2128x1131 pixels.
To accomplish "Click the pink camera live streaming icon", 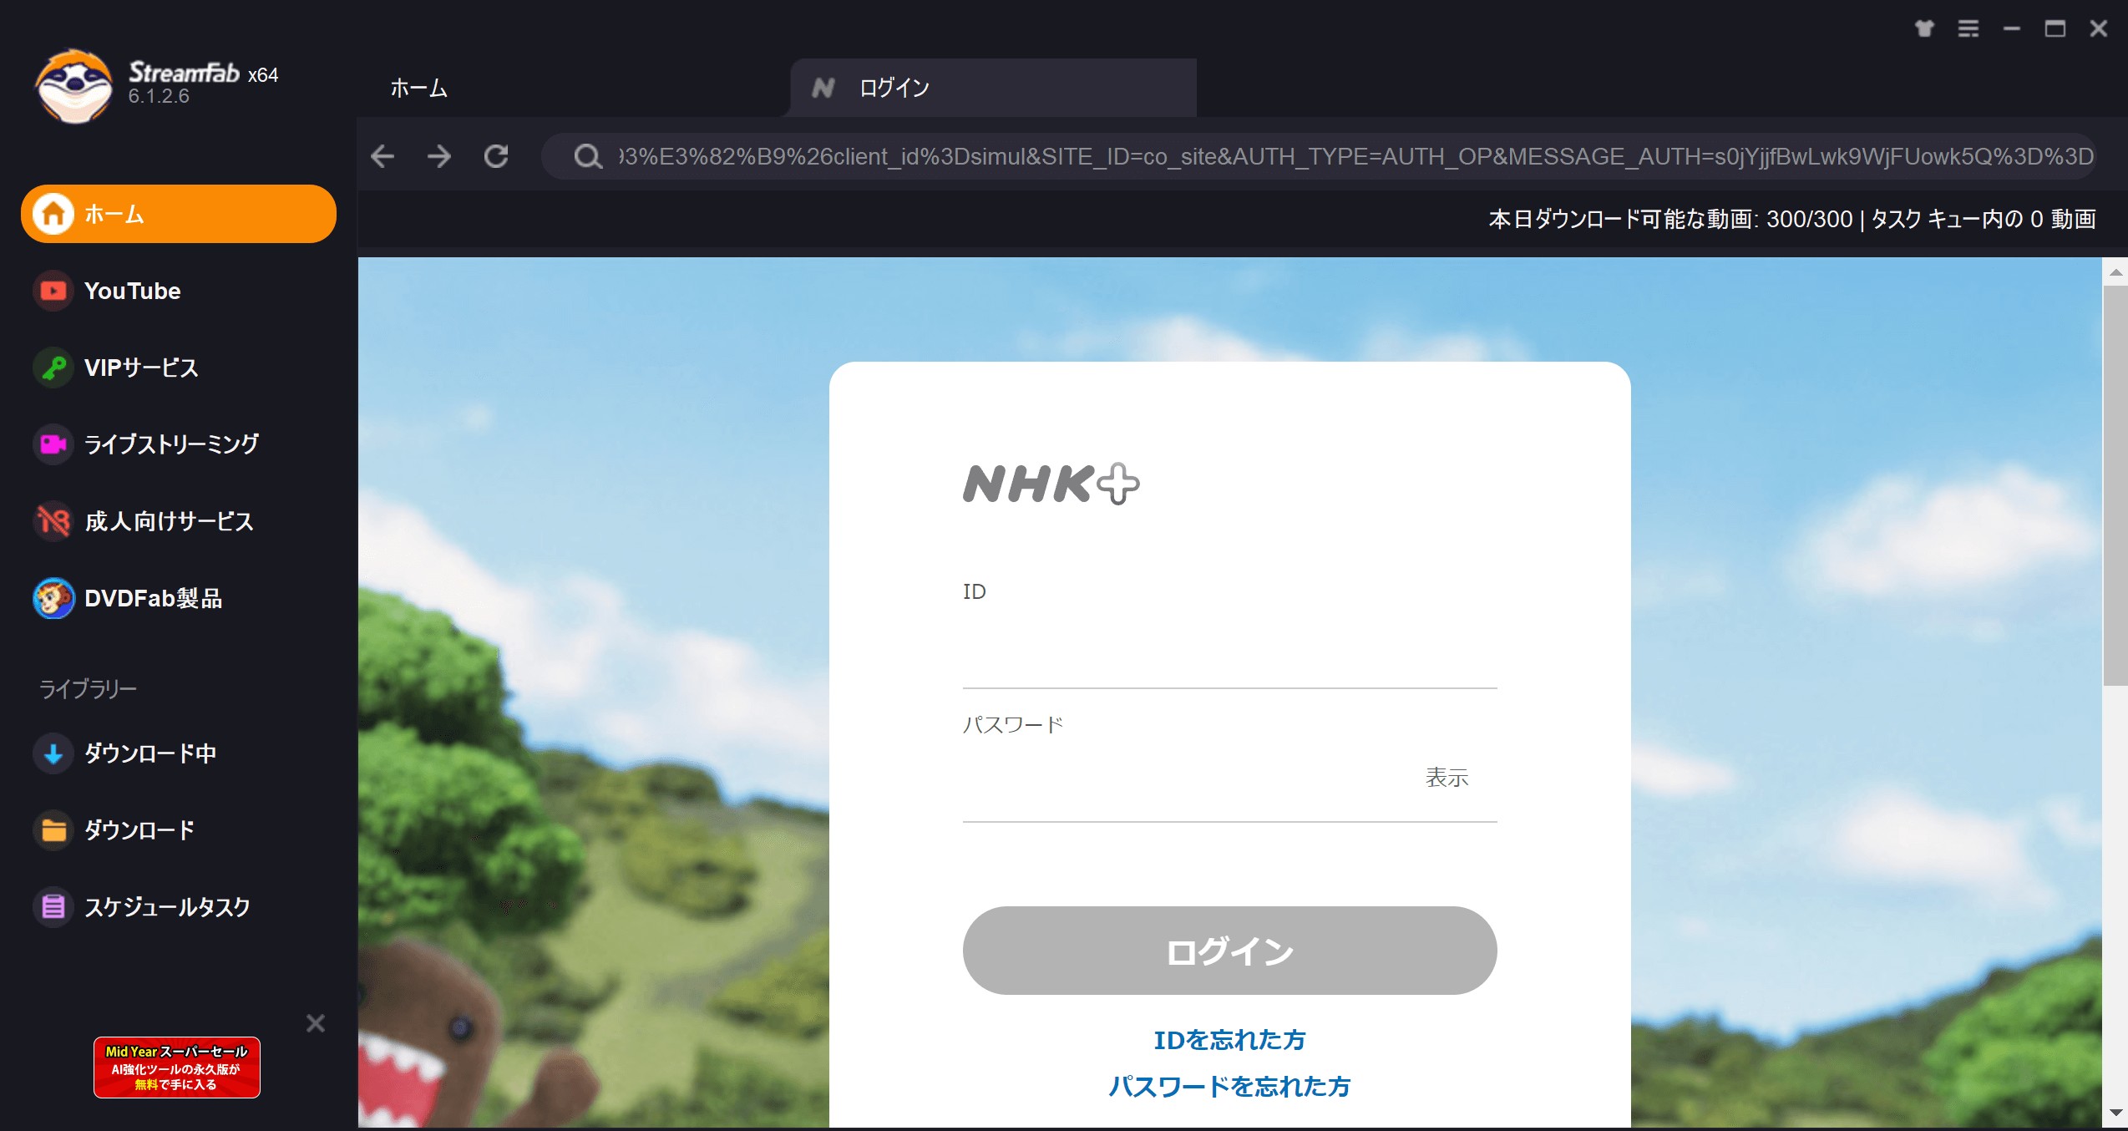I will 53,444.
